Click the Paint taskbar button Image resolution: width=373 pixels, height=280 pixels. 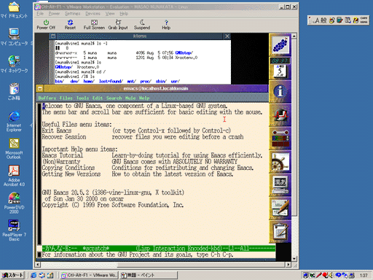pos(148,275)
